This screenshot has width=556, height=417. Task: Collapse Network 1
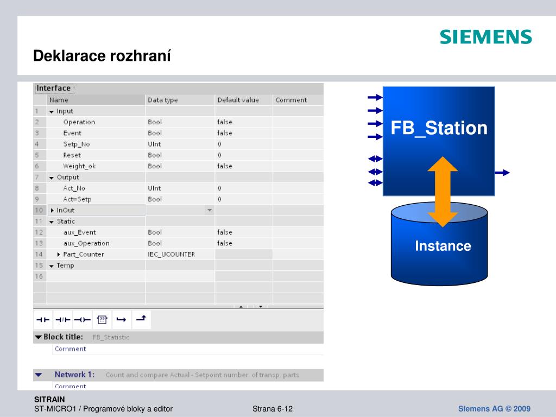click(39, 375)
